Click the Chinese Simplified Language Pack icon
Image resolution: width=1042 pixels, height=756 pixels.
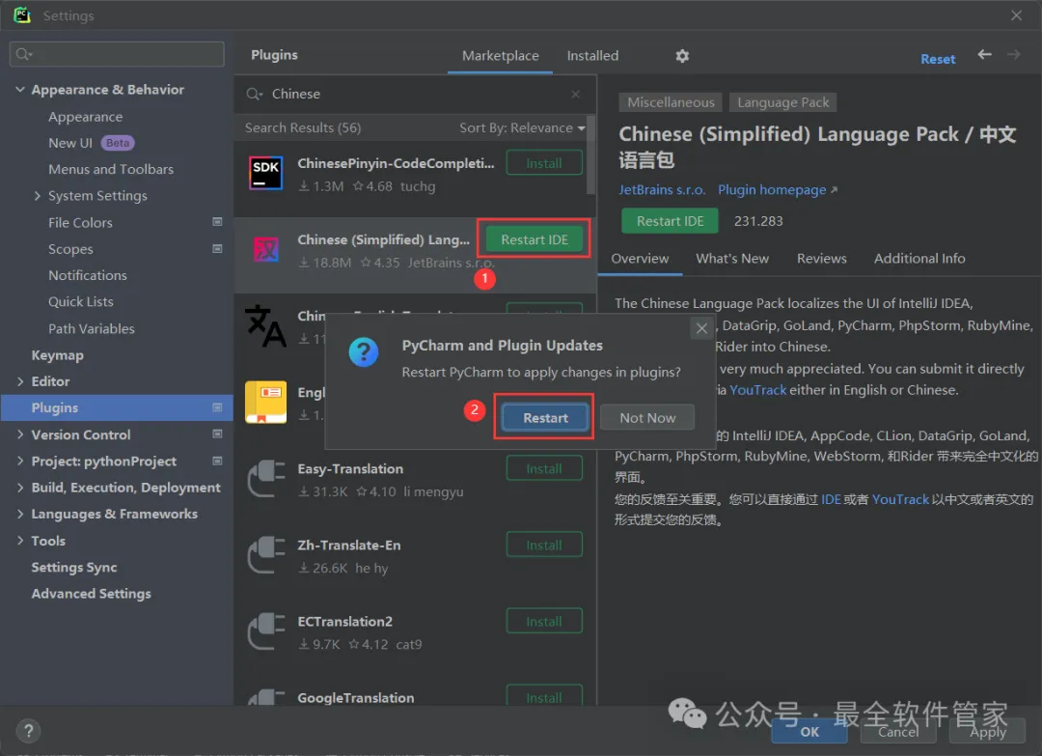point(266,249)
